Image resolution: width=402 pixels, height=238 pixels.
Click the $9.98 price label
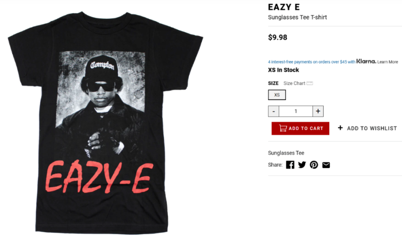pyautogui.click(x=277, y=37)
